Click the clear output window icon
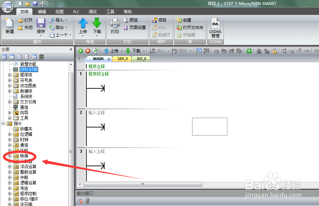319x206 pixels. tap(80, 201)
